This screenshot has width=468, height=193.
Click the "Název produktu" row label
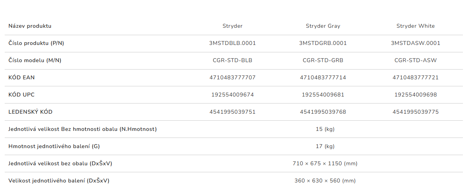click(30, 26)
